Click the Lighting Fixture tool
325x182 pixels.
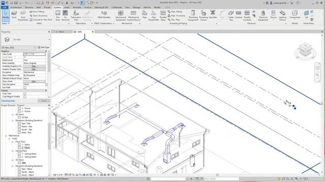(282, 16)
